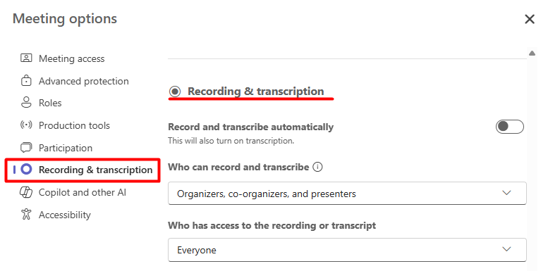This screenshot has width=548, height=271.
Task: Open the Who can record and transcribe dropdown
Action: tap(347, 194)
